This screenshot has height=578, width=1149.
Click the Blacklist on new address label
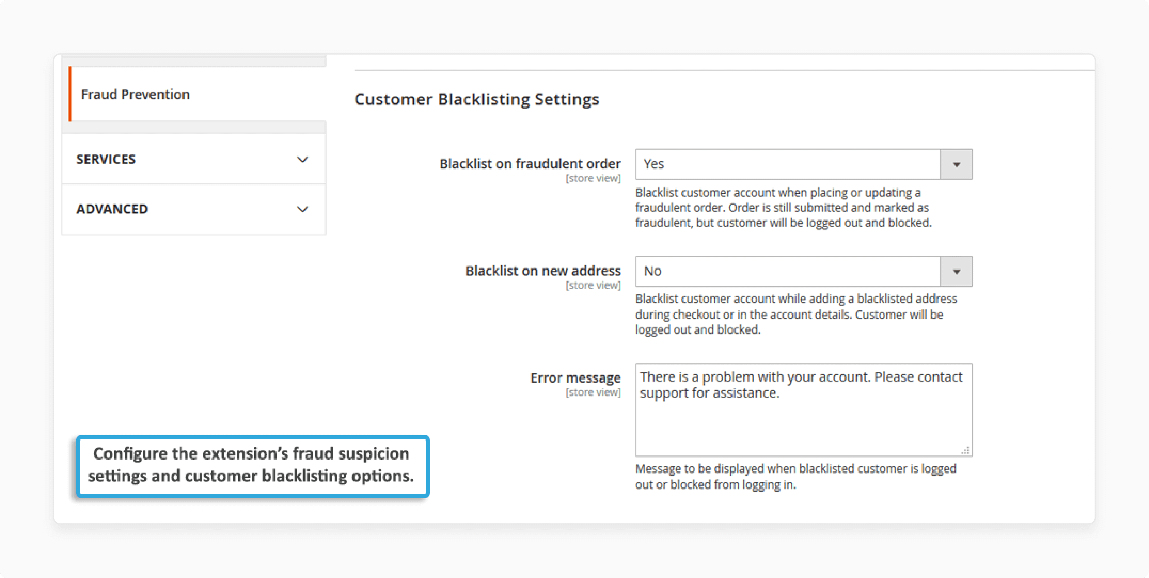coord(543,271)
